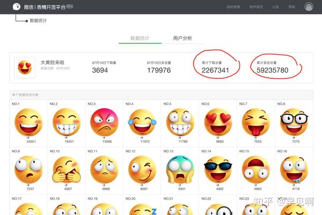Open the 帮助 menu item
This screenshot has height=215, width=322.
[x=292, y=7]
